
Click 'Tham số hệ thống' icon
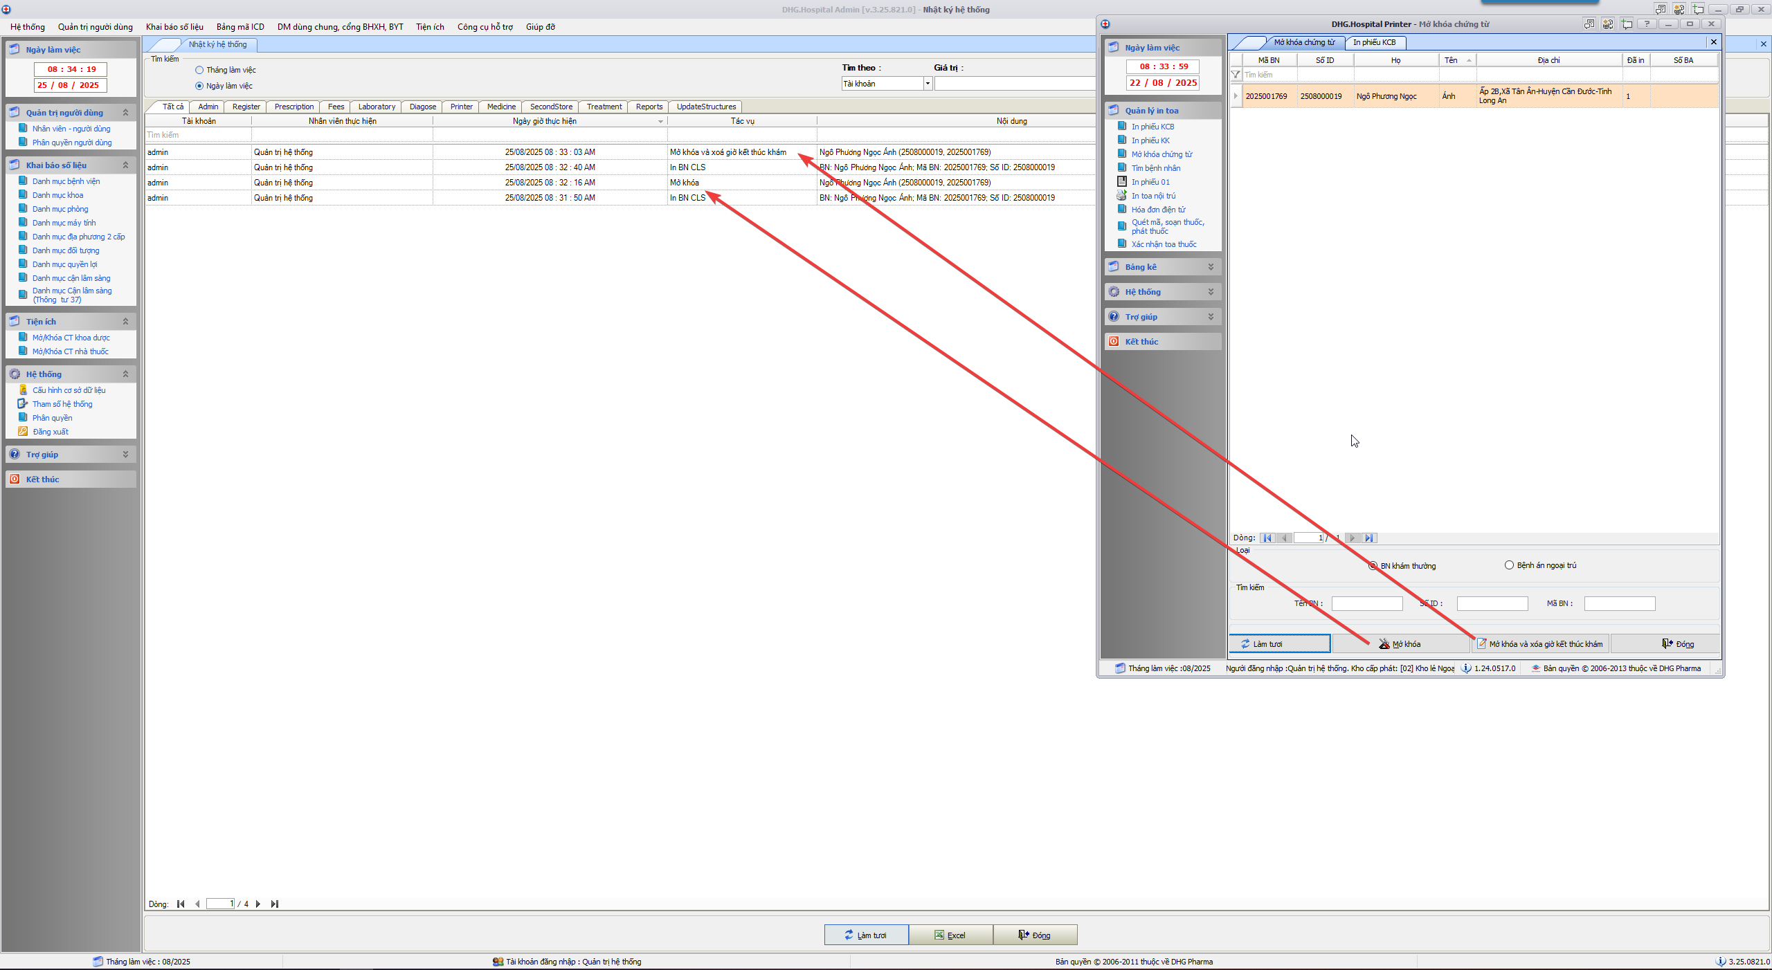23,404
